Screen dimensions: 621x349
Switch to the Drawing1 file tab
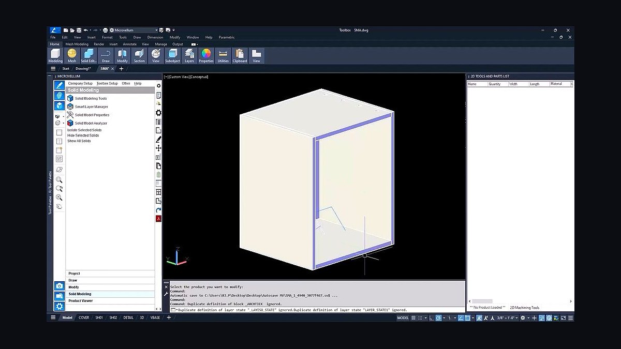click(x=83, y=68)
